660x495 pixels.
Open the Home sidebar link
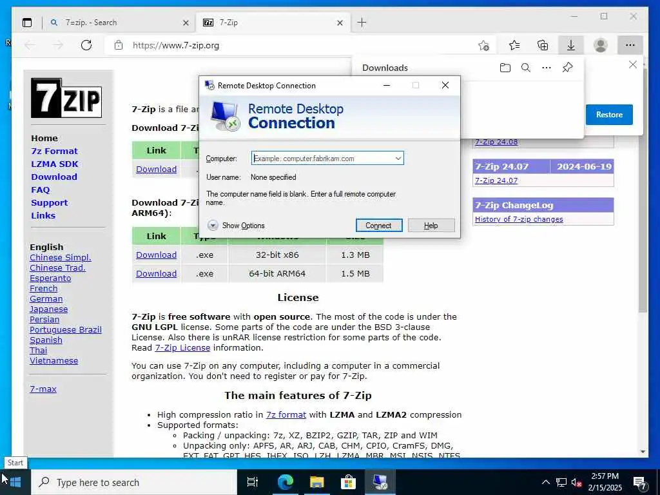click(x=44, y=138)
